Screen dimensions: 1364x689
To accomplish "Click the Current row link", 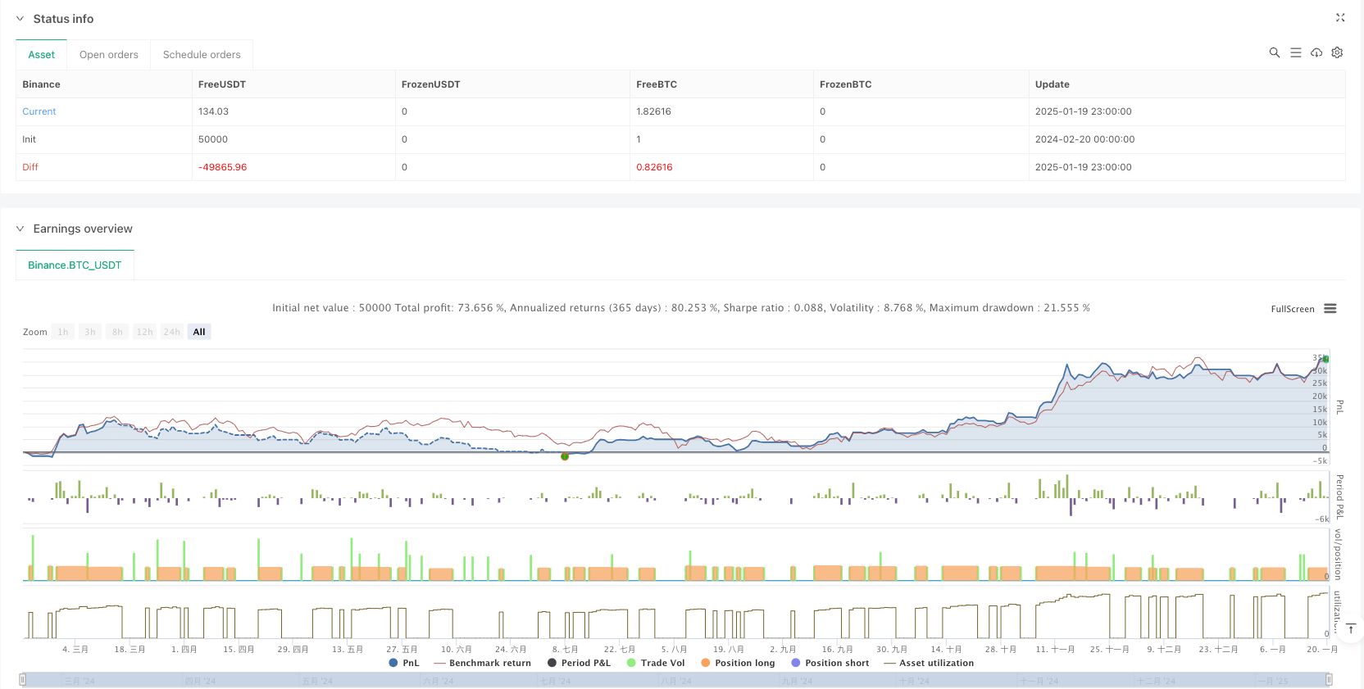I will click(x=39, y=111).
